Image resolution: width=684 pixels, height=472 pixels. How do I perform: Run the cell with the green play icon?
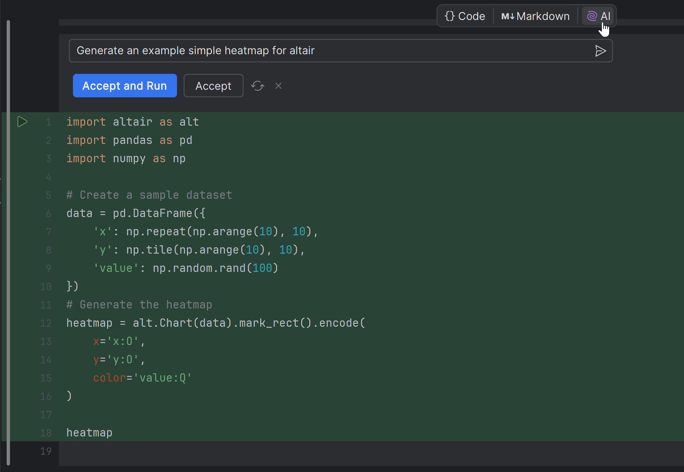pos(22,122)
